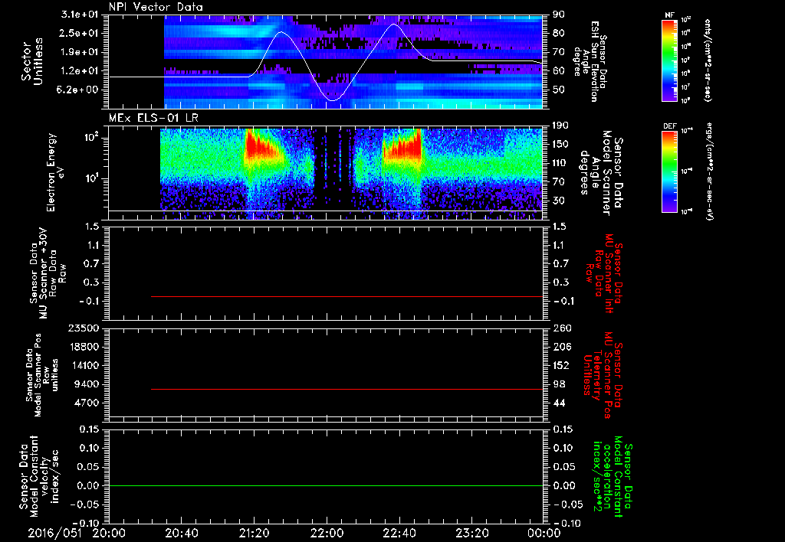785x542 pixels.
Task: Click the "22:00" time axis label
Action: coord(327,533)
